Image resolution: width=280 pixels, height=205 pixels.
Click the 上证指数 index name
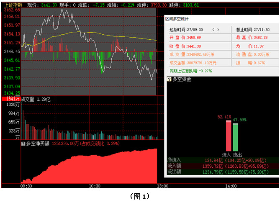pyautogui.click(x=13, y=5)
